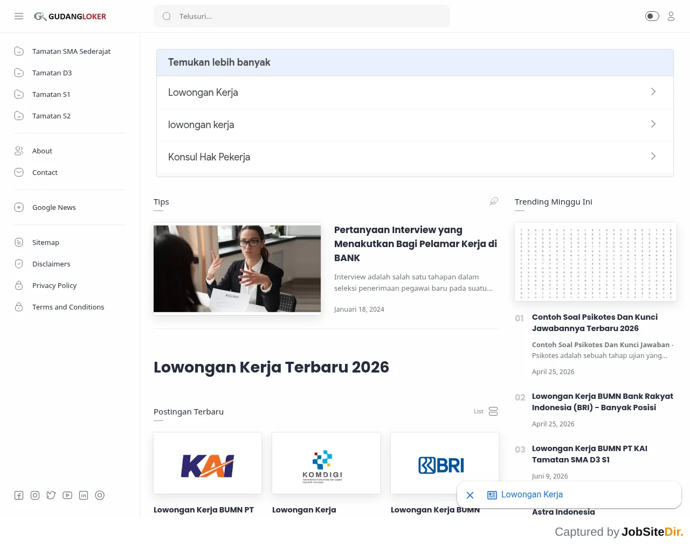This screenshot has width=690, height=548.
Task: Open the BRI logo post thumbnail
Action: [445, 463]
